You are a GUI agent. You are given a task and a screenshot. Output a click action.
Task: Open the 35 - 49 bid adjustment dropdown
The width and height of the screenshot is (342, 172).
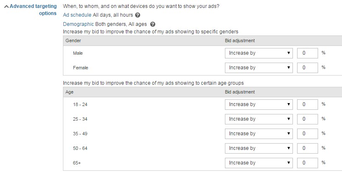pyautogui.click(x=258, y=134)
